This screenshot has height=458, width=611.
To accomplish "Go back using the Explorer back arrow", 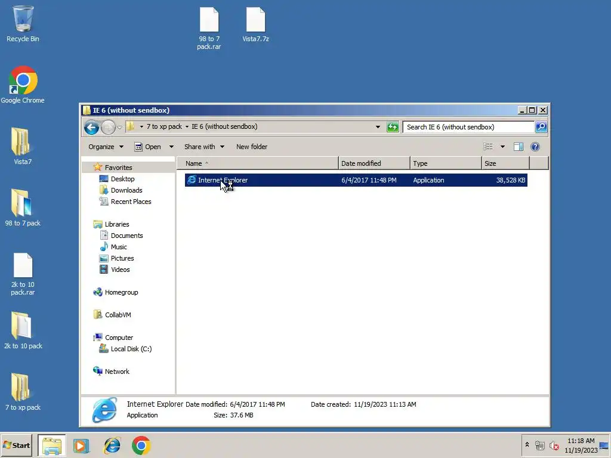I will (x=91, y=128).
